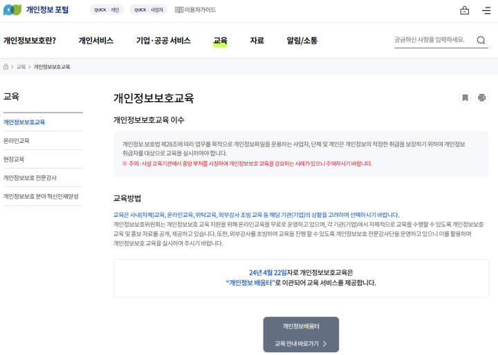This screenshot has height=355, width=498.
Task: Open the 개인정보보호란? menu
Action: [30, 41]
